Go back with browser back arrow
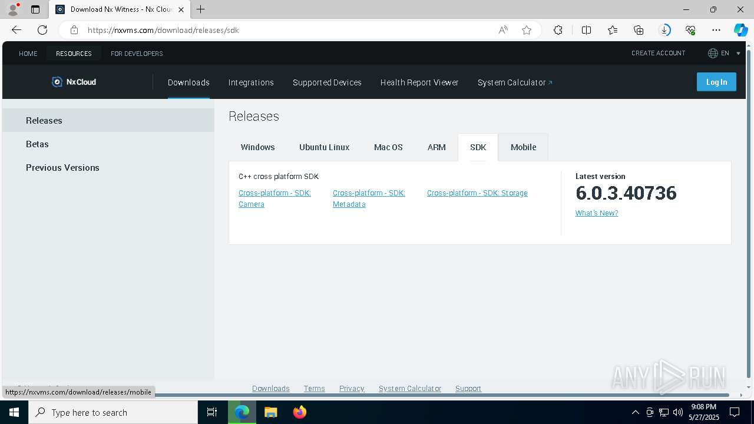This screenshot has width=754, height=424. pyautogui.click(x=16, y=30)
